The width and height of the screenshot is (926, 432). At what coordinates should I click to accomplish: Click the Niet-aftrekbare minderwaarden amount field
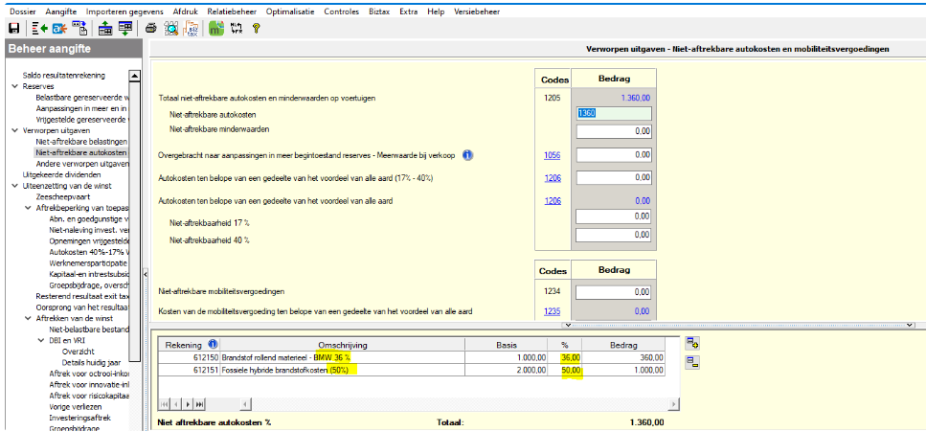(x=614, y=130)
